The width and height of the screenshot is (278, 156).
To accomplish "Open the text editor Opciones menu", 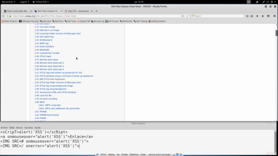I will coord(29,128).
